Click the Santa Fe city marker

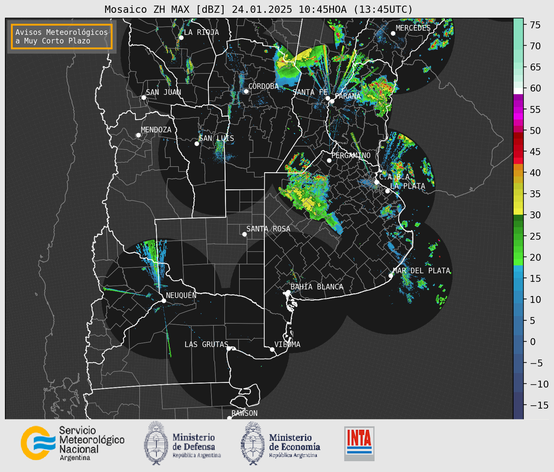[x=328, y=98]
